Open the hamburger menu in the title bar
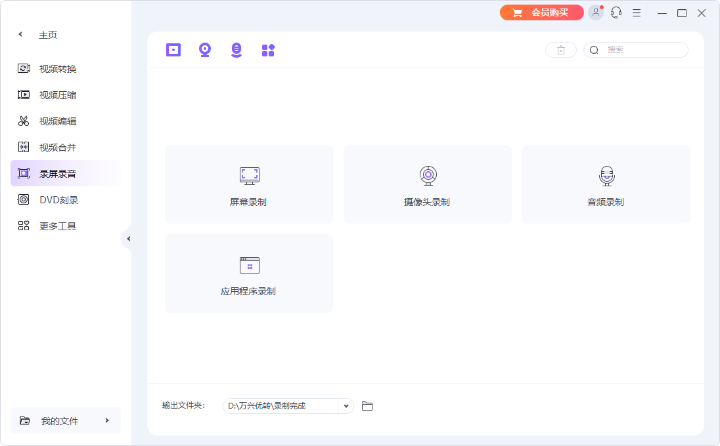720x446 pixels. (x=636, y=12)
